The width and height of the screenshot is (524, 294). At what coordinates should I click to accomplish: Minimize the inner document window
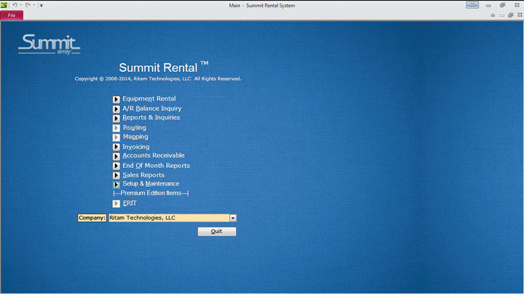tap(502, 15)
